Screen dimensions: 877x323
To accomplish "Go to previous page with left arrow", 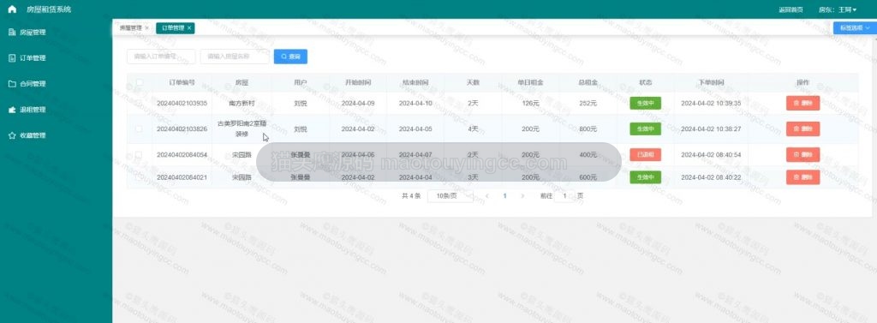I will pyautogui.click(x=486, y=196).
